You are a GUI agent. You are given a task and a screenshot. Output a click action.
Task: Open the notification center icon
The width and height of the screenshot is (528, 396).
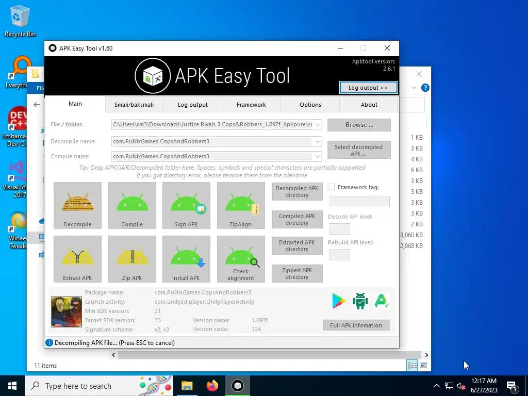tap(511, 386)
